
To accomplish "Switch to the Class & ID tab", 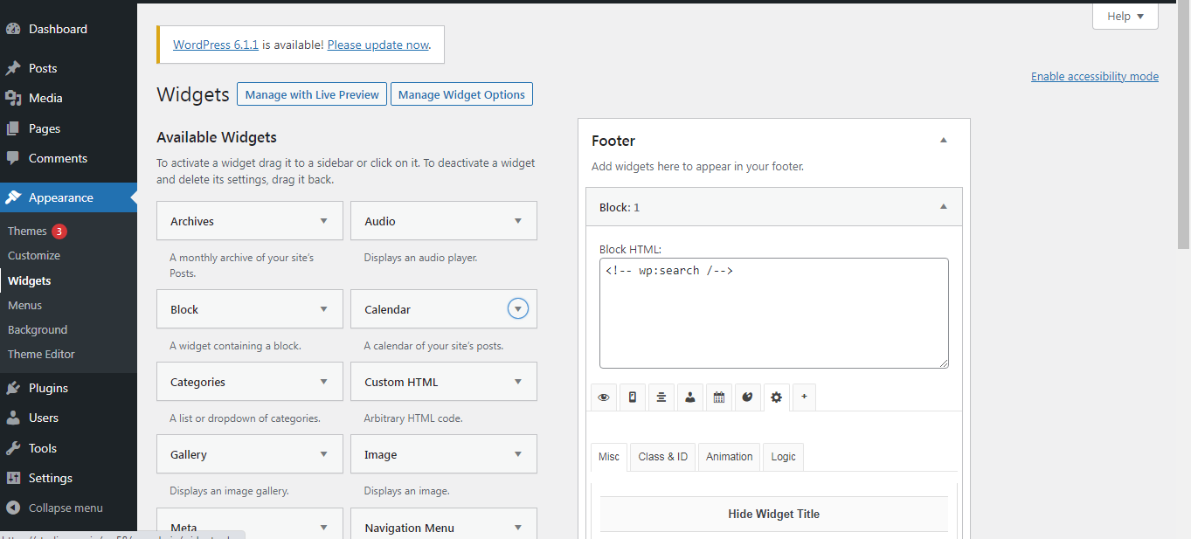I will click(662, 457).
